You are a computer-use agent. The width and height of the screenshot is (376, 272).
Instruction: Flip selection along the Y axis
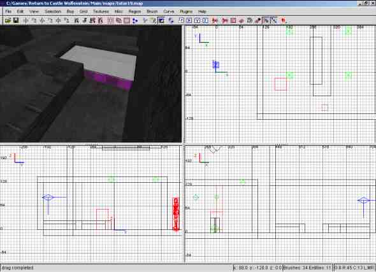(42, 20)
